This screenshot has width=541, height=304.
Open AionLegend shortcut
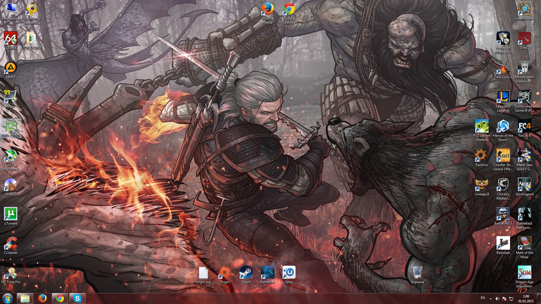click(525, 187)
